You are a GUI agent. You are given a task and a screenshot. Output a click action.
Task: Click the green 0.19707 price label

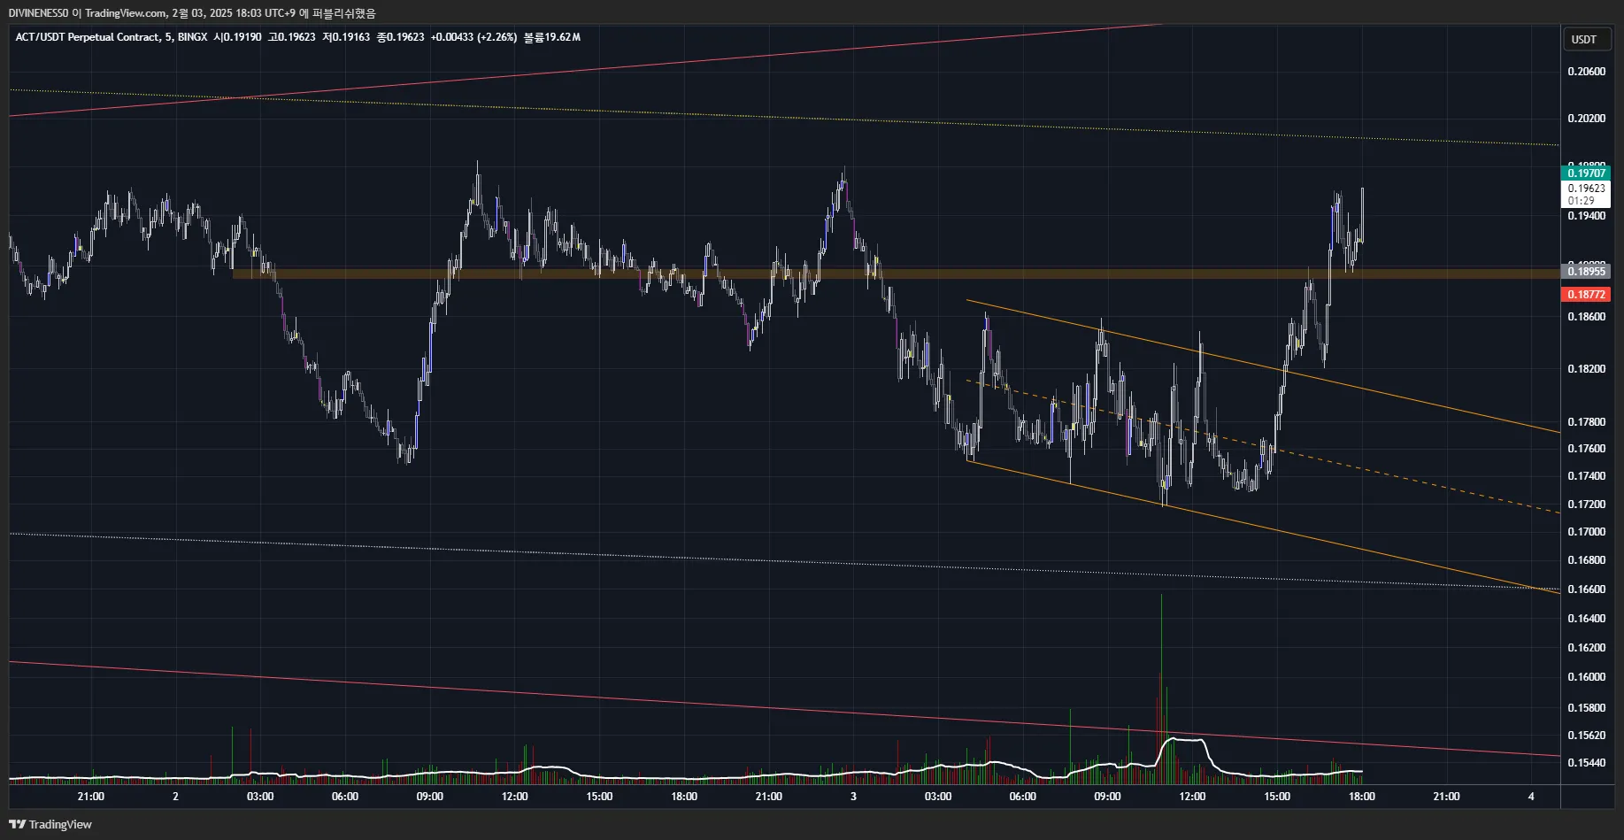coord(1586,173)
